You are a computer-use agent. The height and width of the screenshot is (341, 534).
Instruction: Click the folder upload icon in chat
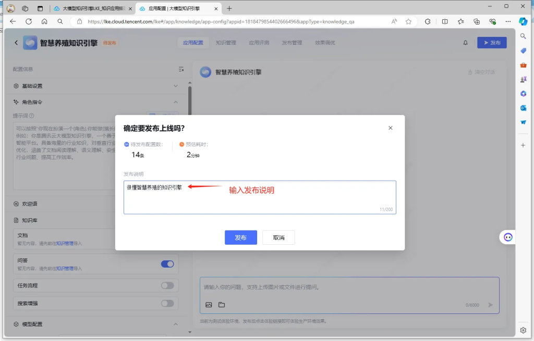[x=222, y=305]
